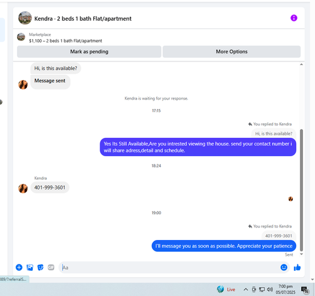Click Kendra's avatar beside phone number message

(23, 188)
